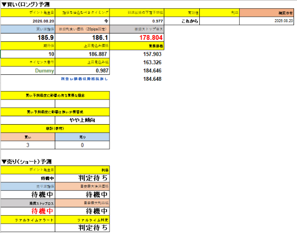Select the '統計(参考)' header cell

click(x=55, y=129)
